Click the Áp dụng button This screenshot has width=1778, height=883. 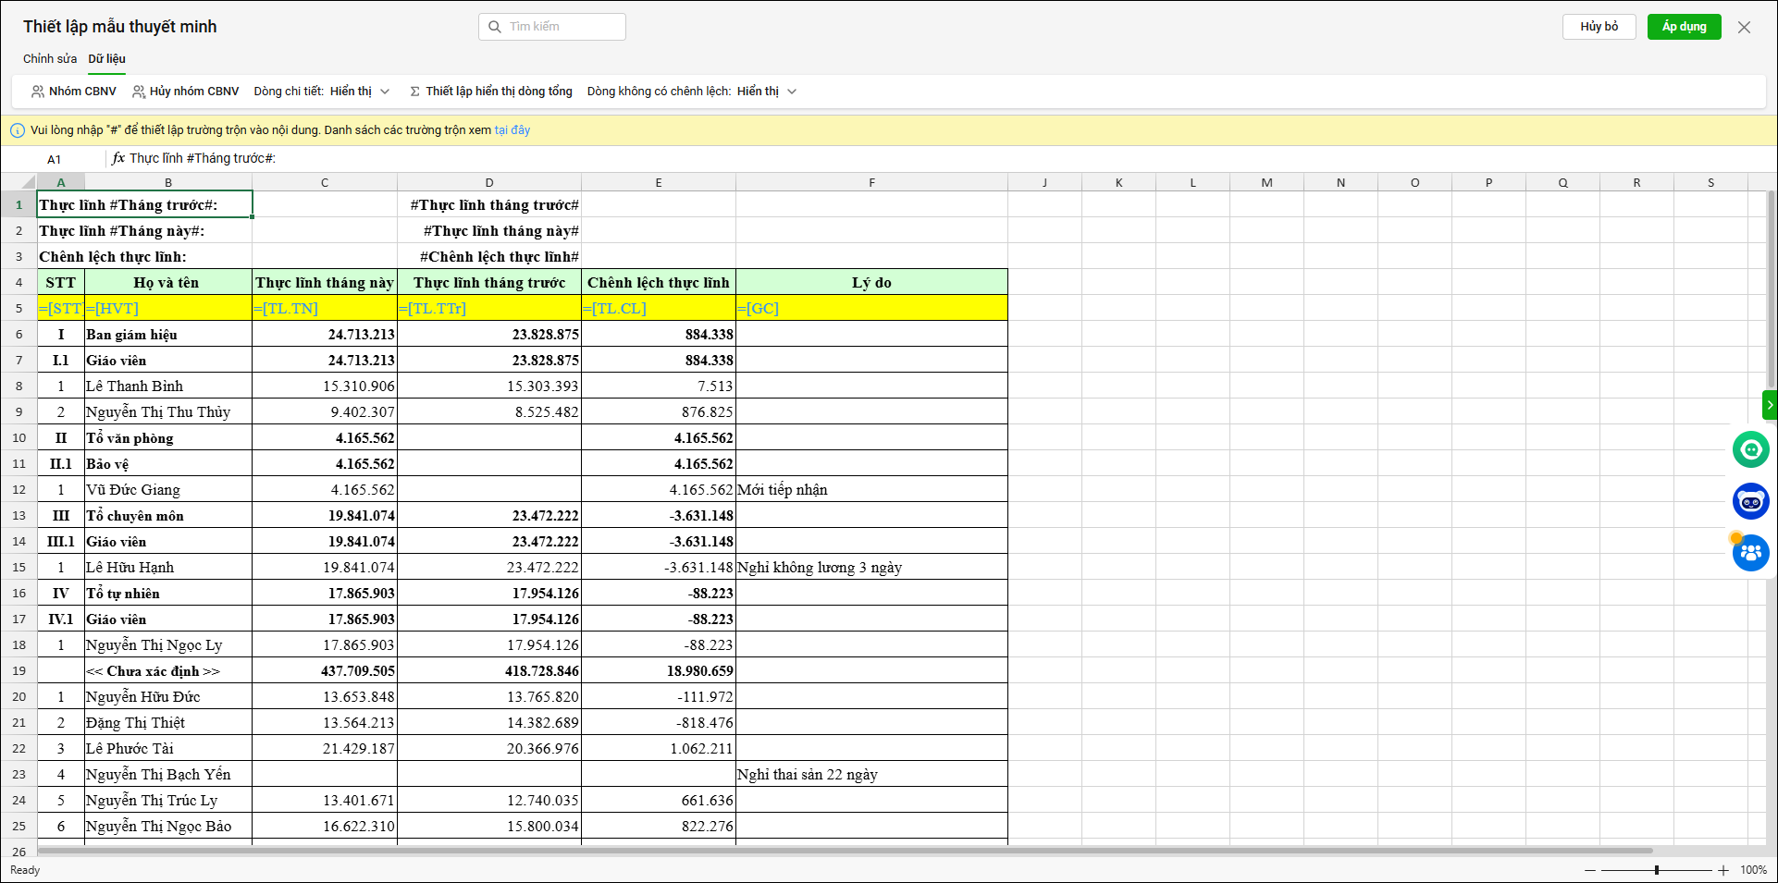(x=1684, y=27)
